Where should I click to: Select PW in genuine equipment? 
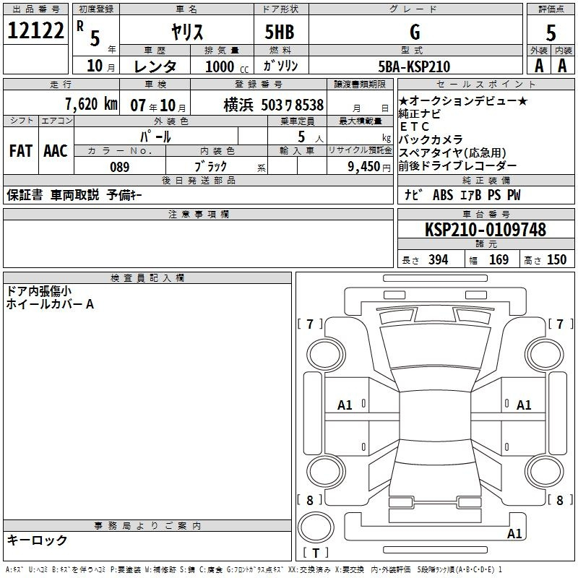click(514, 195)
